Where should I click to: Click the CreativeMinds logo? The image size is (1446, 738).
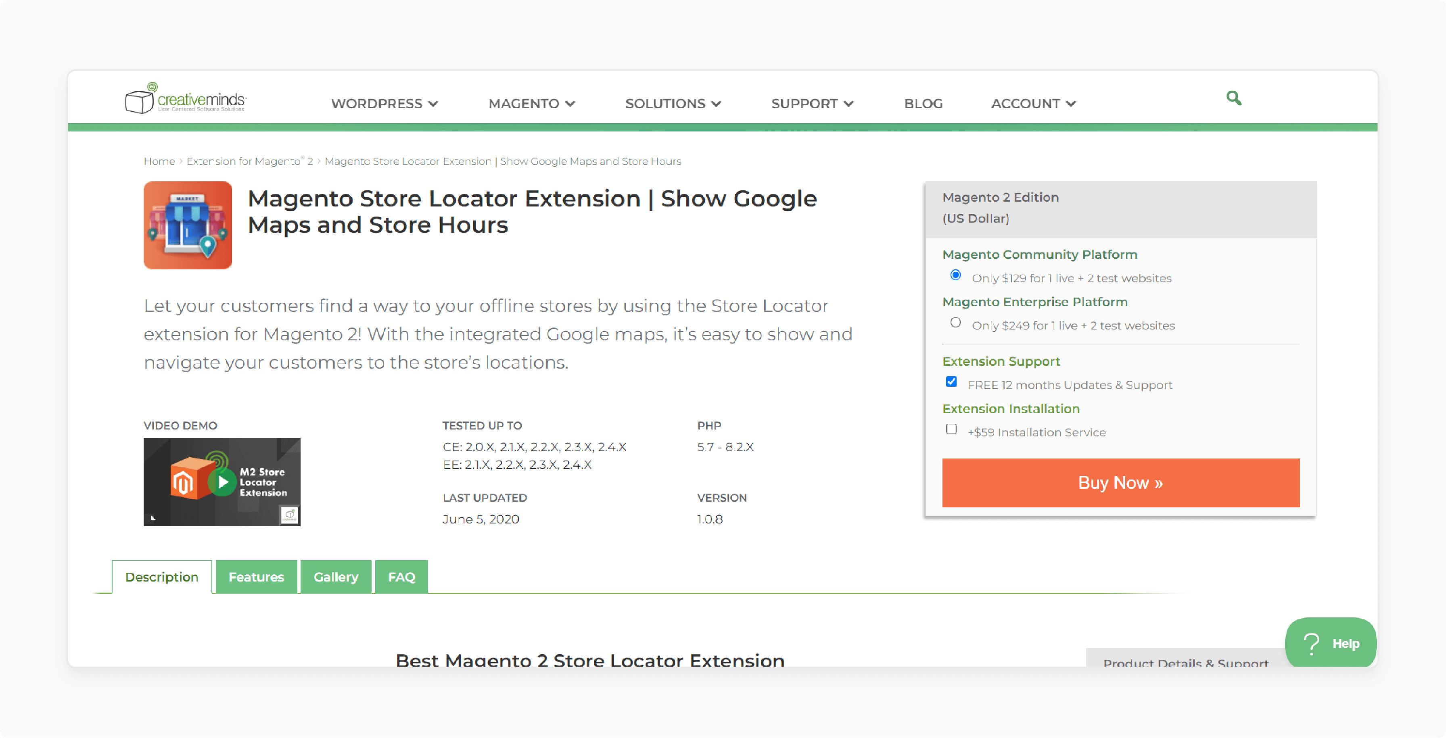186,98
